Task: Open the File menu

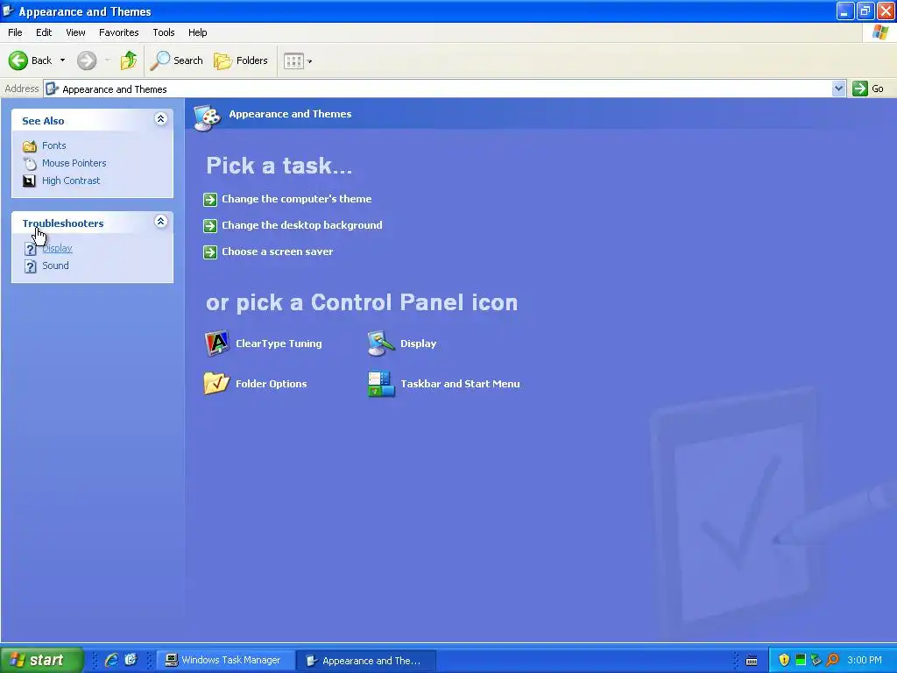Action: (x=15, y=32)
